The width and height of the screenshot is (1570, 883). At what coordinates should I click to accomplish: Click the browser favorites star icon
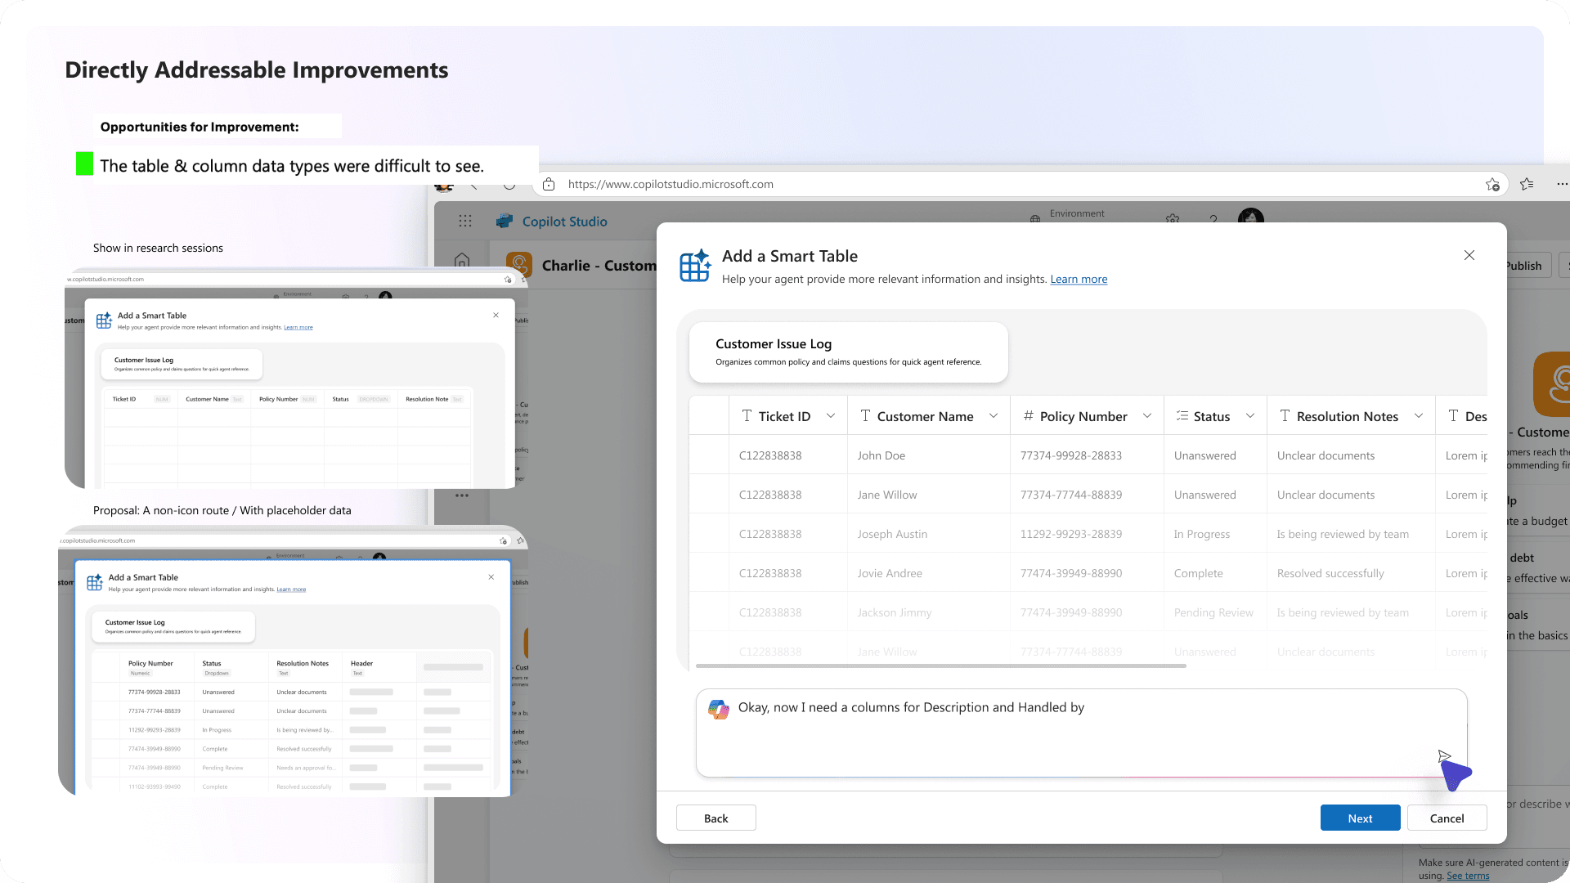click(x=1527, y=184)
